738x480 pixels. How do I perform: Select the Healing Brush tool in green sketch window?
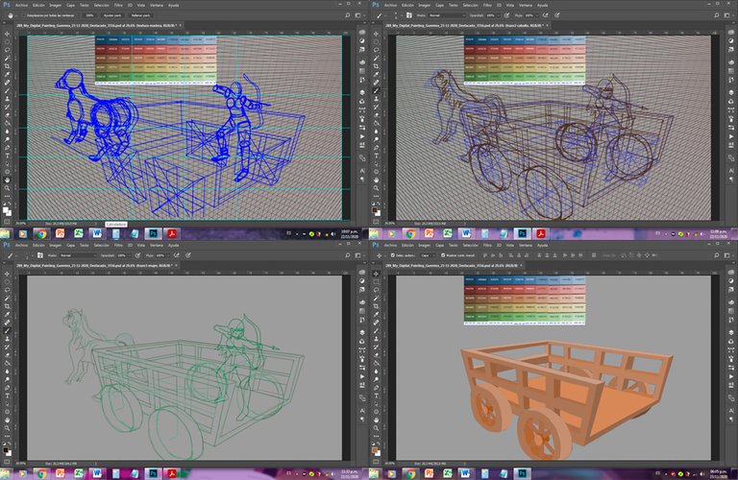tap(7, 322)
